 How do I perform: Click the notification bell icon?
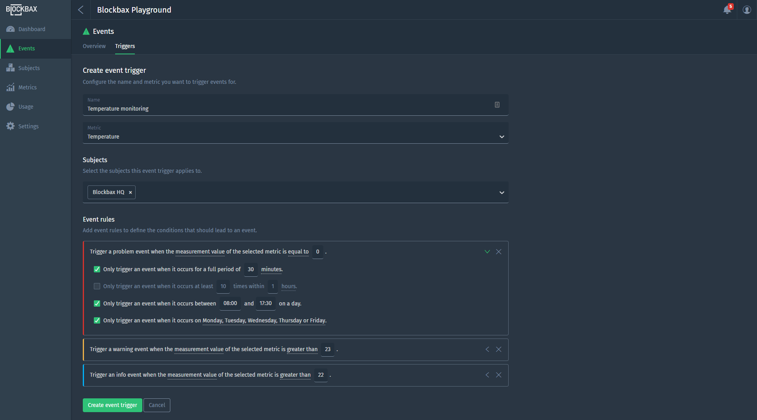727,10
